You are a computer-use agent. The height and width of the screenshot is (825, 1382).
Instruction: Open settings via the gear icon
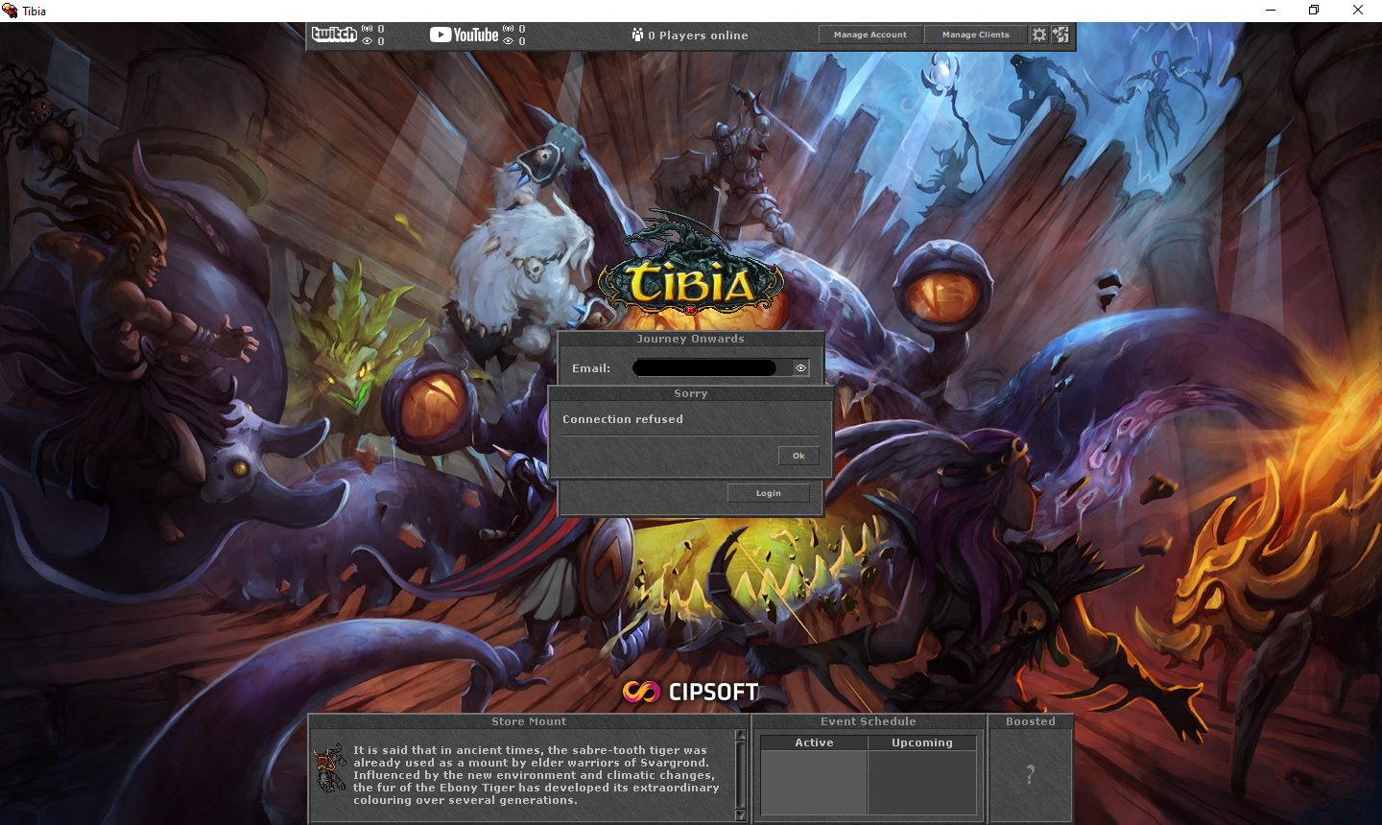coord(1039,35)
